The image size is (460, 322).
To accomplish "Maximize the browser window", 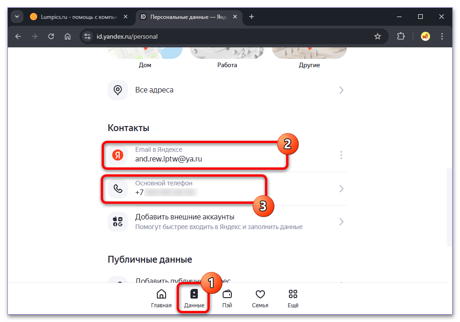I will coord(420,17).
